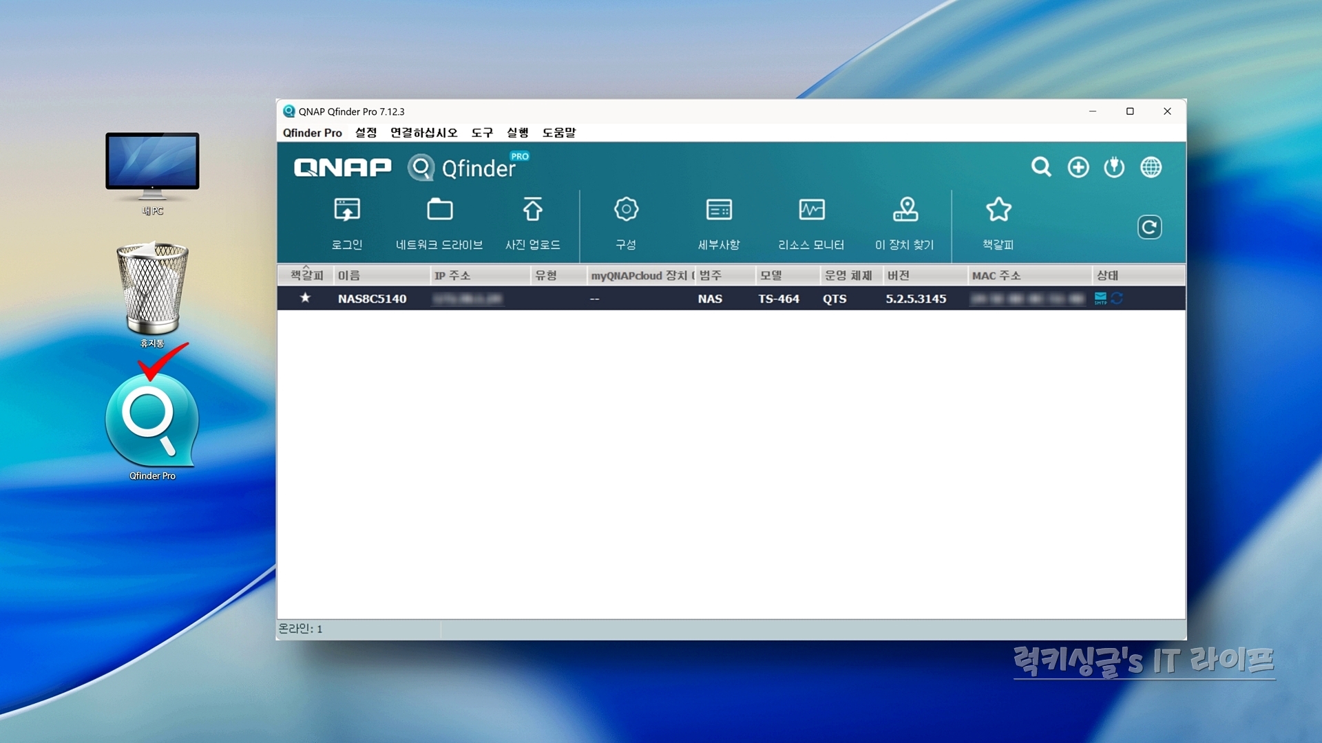
Task: Click the 5.2.5.3145 version cell
Action: (916, 299)
